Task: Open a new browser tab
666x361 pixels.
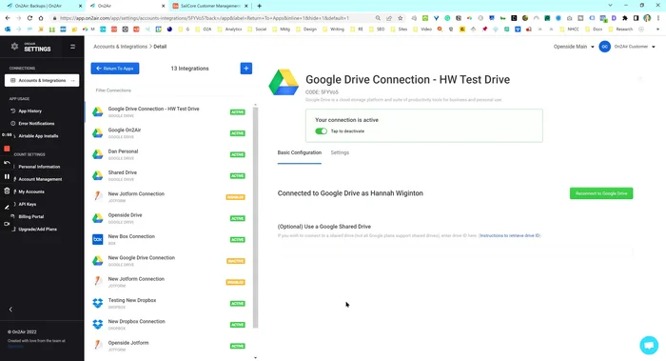Action: point(259,6)
